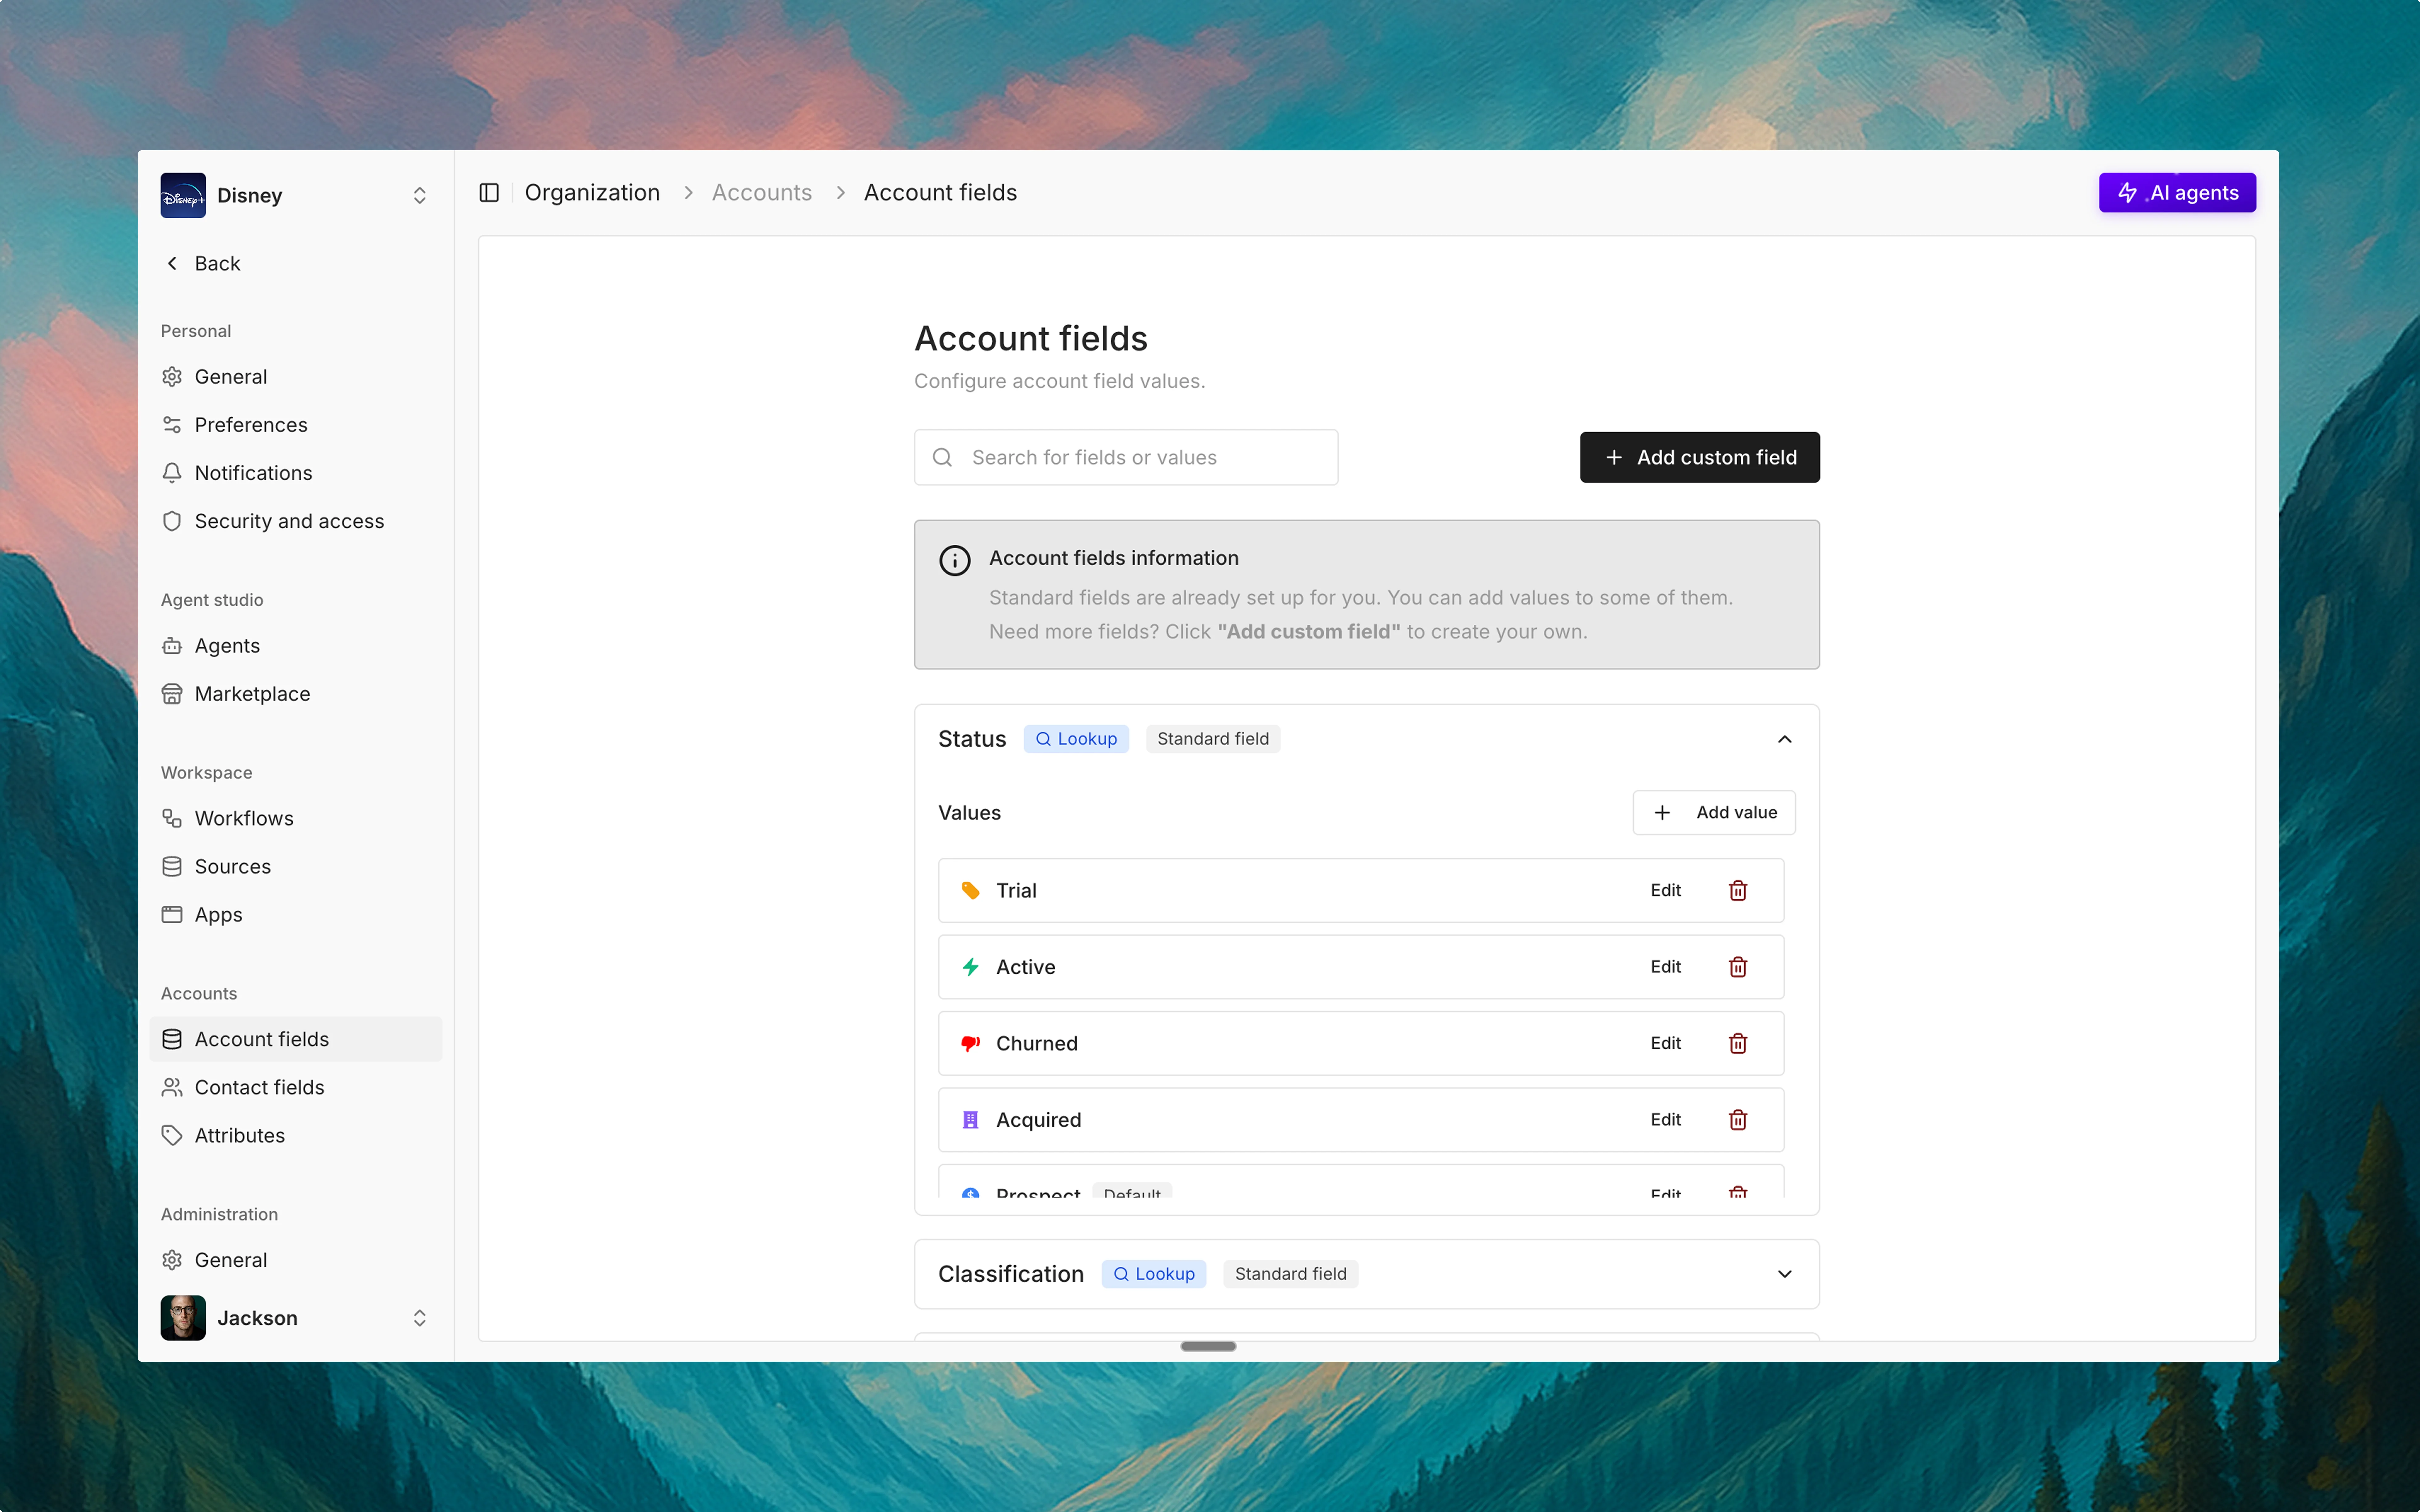Open Workflows in Workspace
The image size is (2420, 1512).
(296, 818)
